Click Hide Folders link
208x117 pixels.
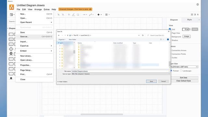62,82
